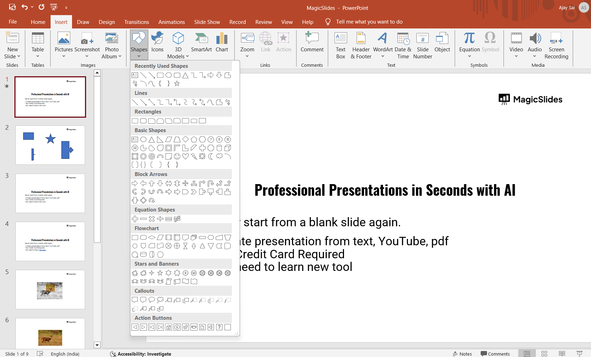Select the smiley face shape
The image size is (591, 357).
coord(177,156)
